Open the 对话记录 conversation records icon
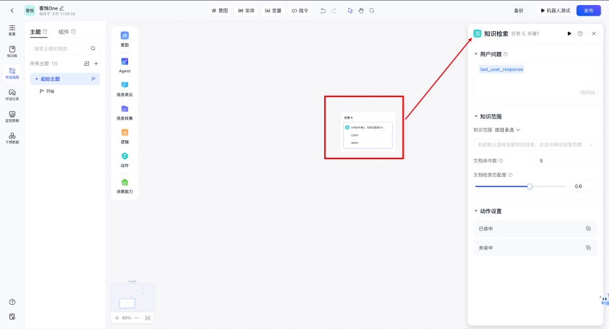 12,94
